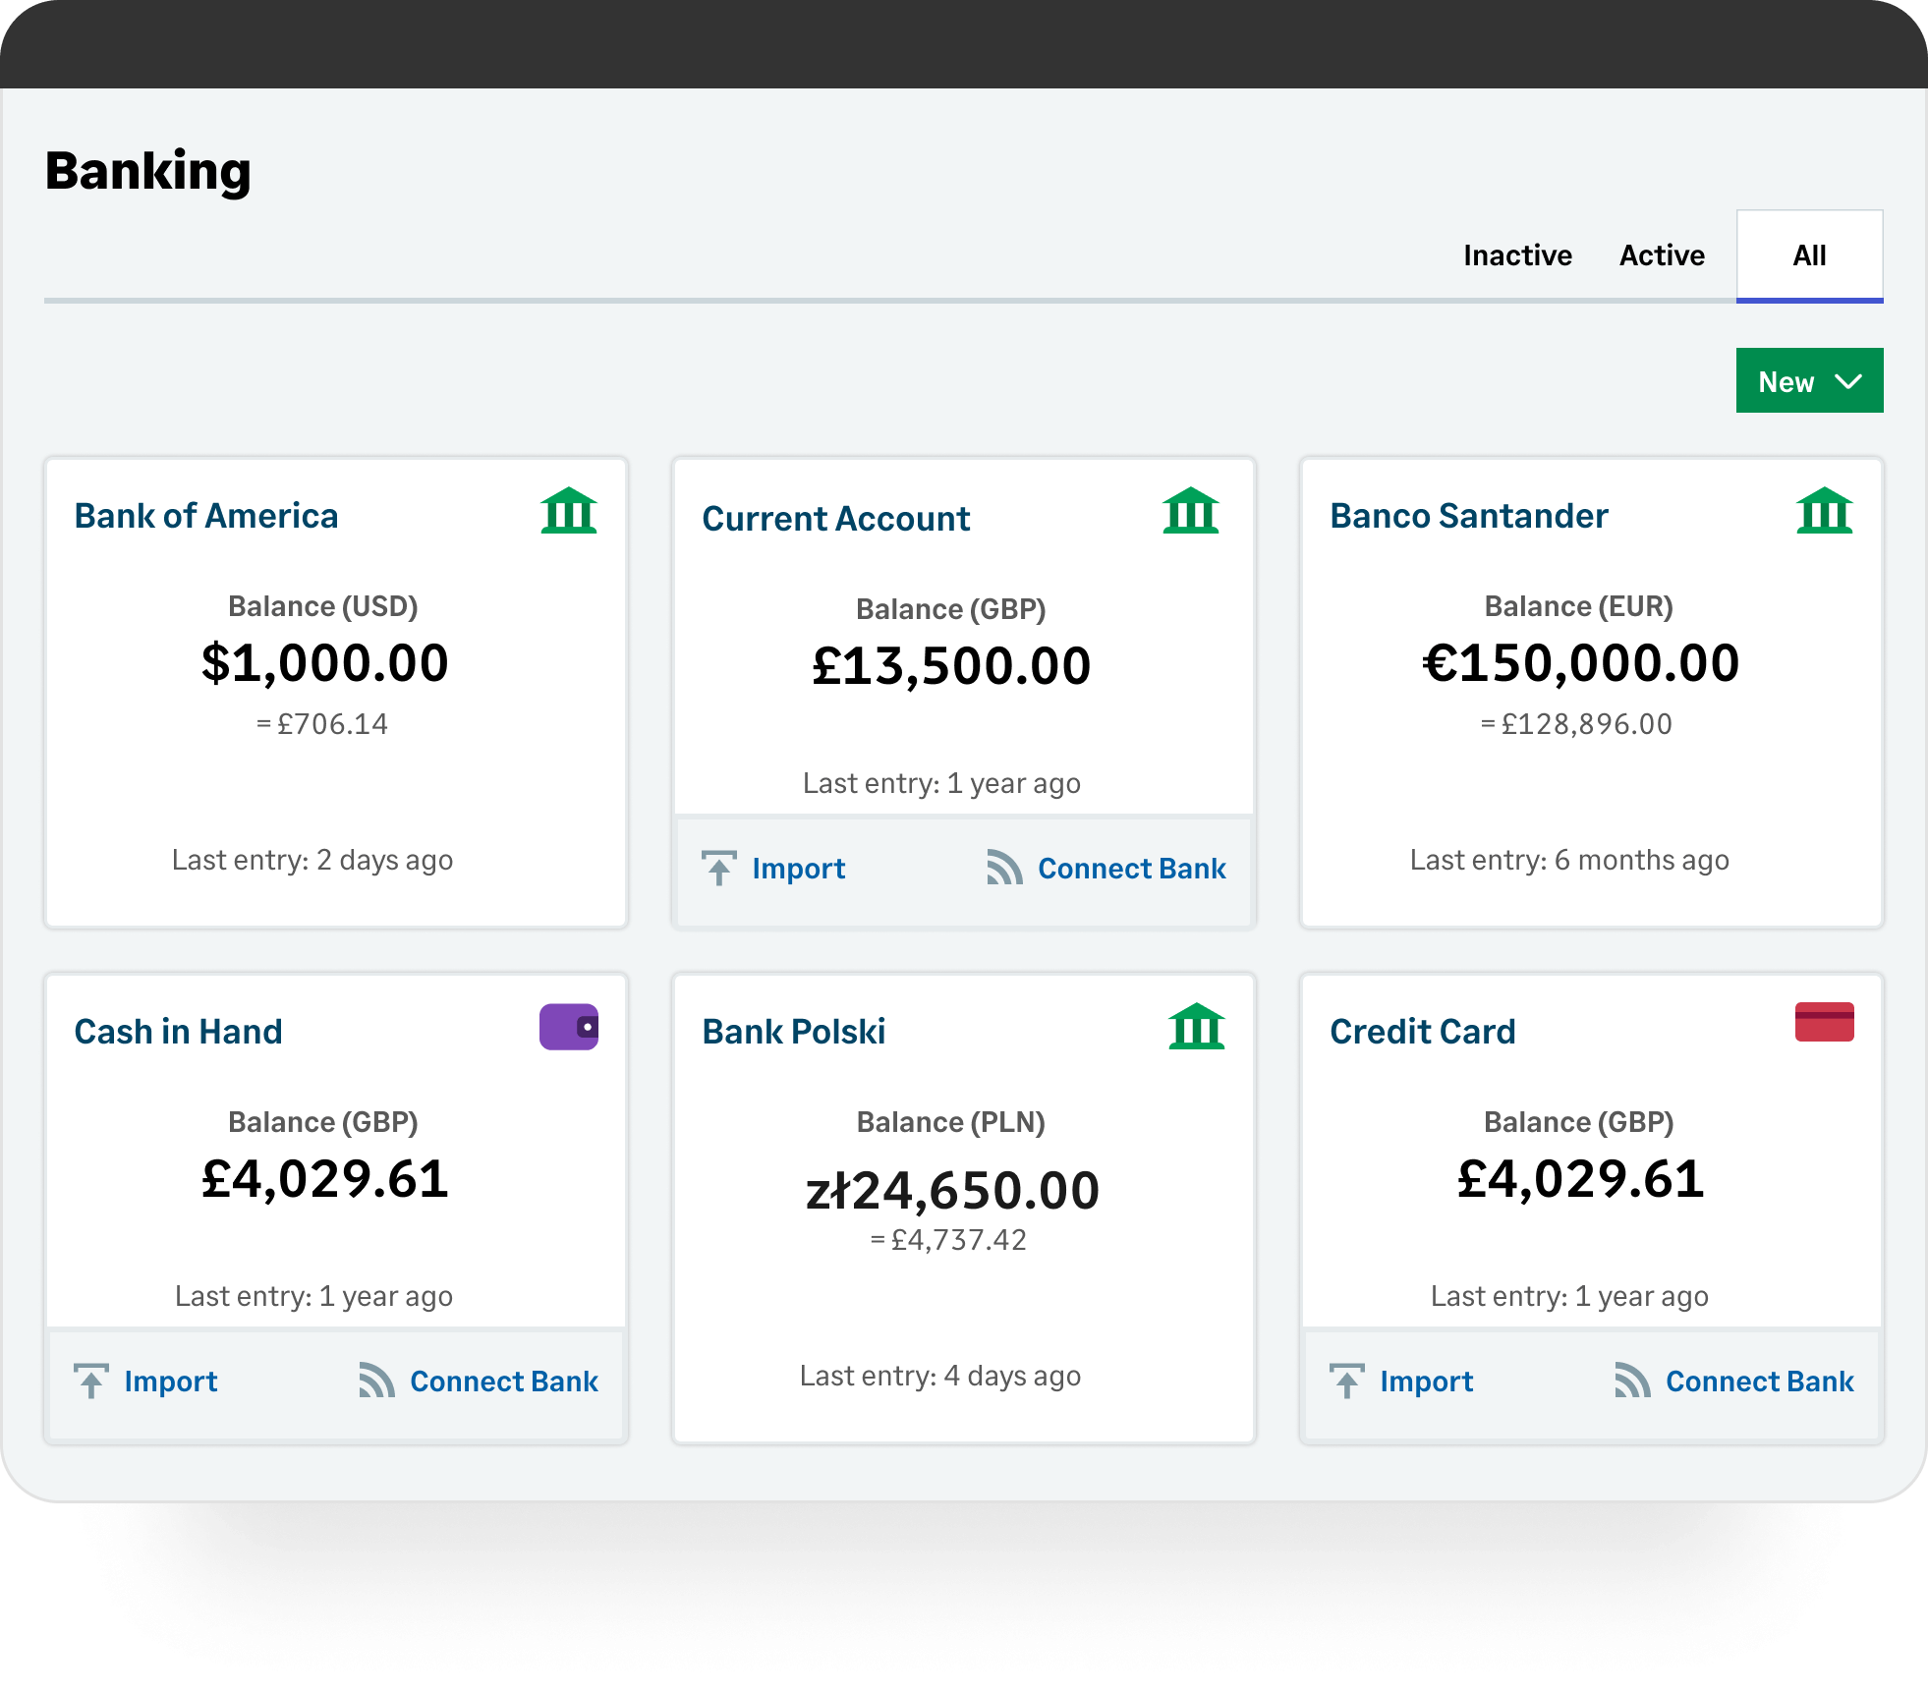Switch to the Inactive tab
The width and height of the screenshot is (1928, 1692).
(1517, 255)
